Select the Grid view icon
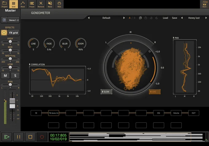 coord(14,4)
